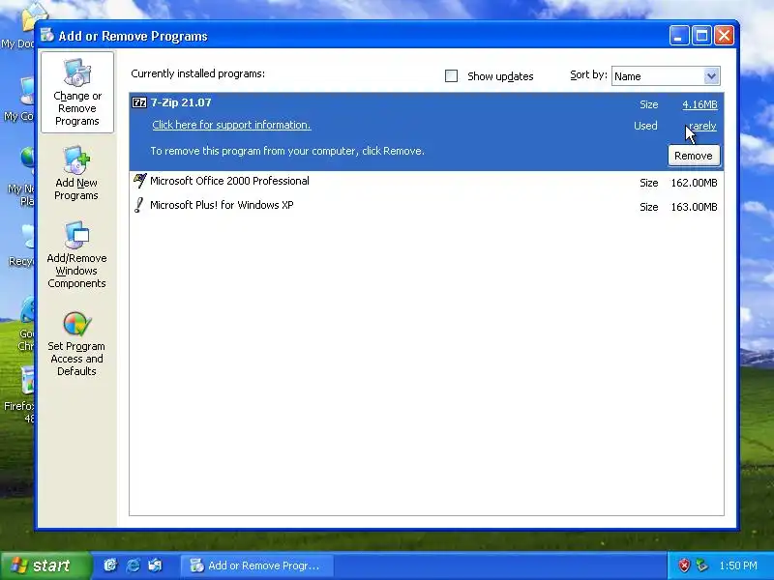Click the Microsoft Office 2000 Professional icon
Image resolution: width=774 pixels, height=580 pixels.
pyautogui.click(x=139, y=181)
